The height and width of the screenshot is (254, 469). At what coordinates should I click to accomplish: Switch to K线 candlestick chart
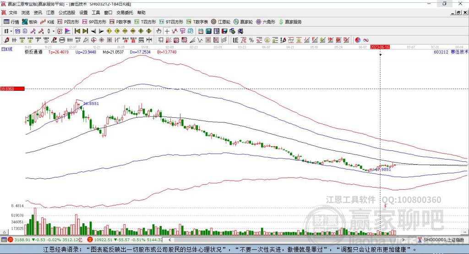point(47,22)
